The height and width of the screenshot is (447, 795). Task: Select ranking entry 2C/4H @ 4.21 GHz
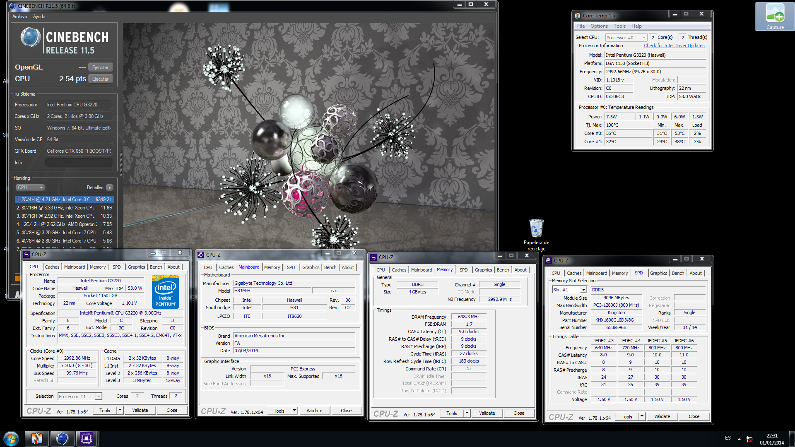click(x=64, y=199)
